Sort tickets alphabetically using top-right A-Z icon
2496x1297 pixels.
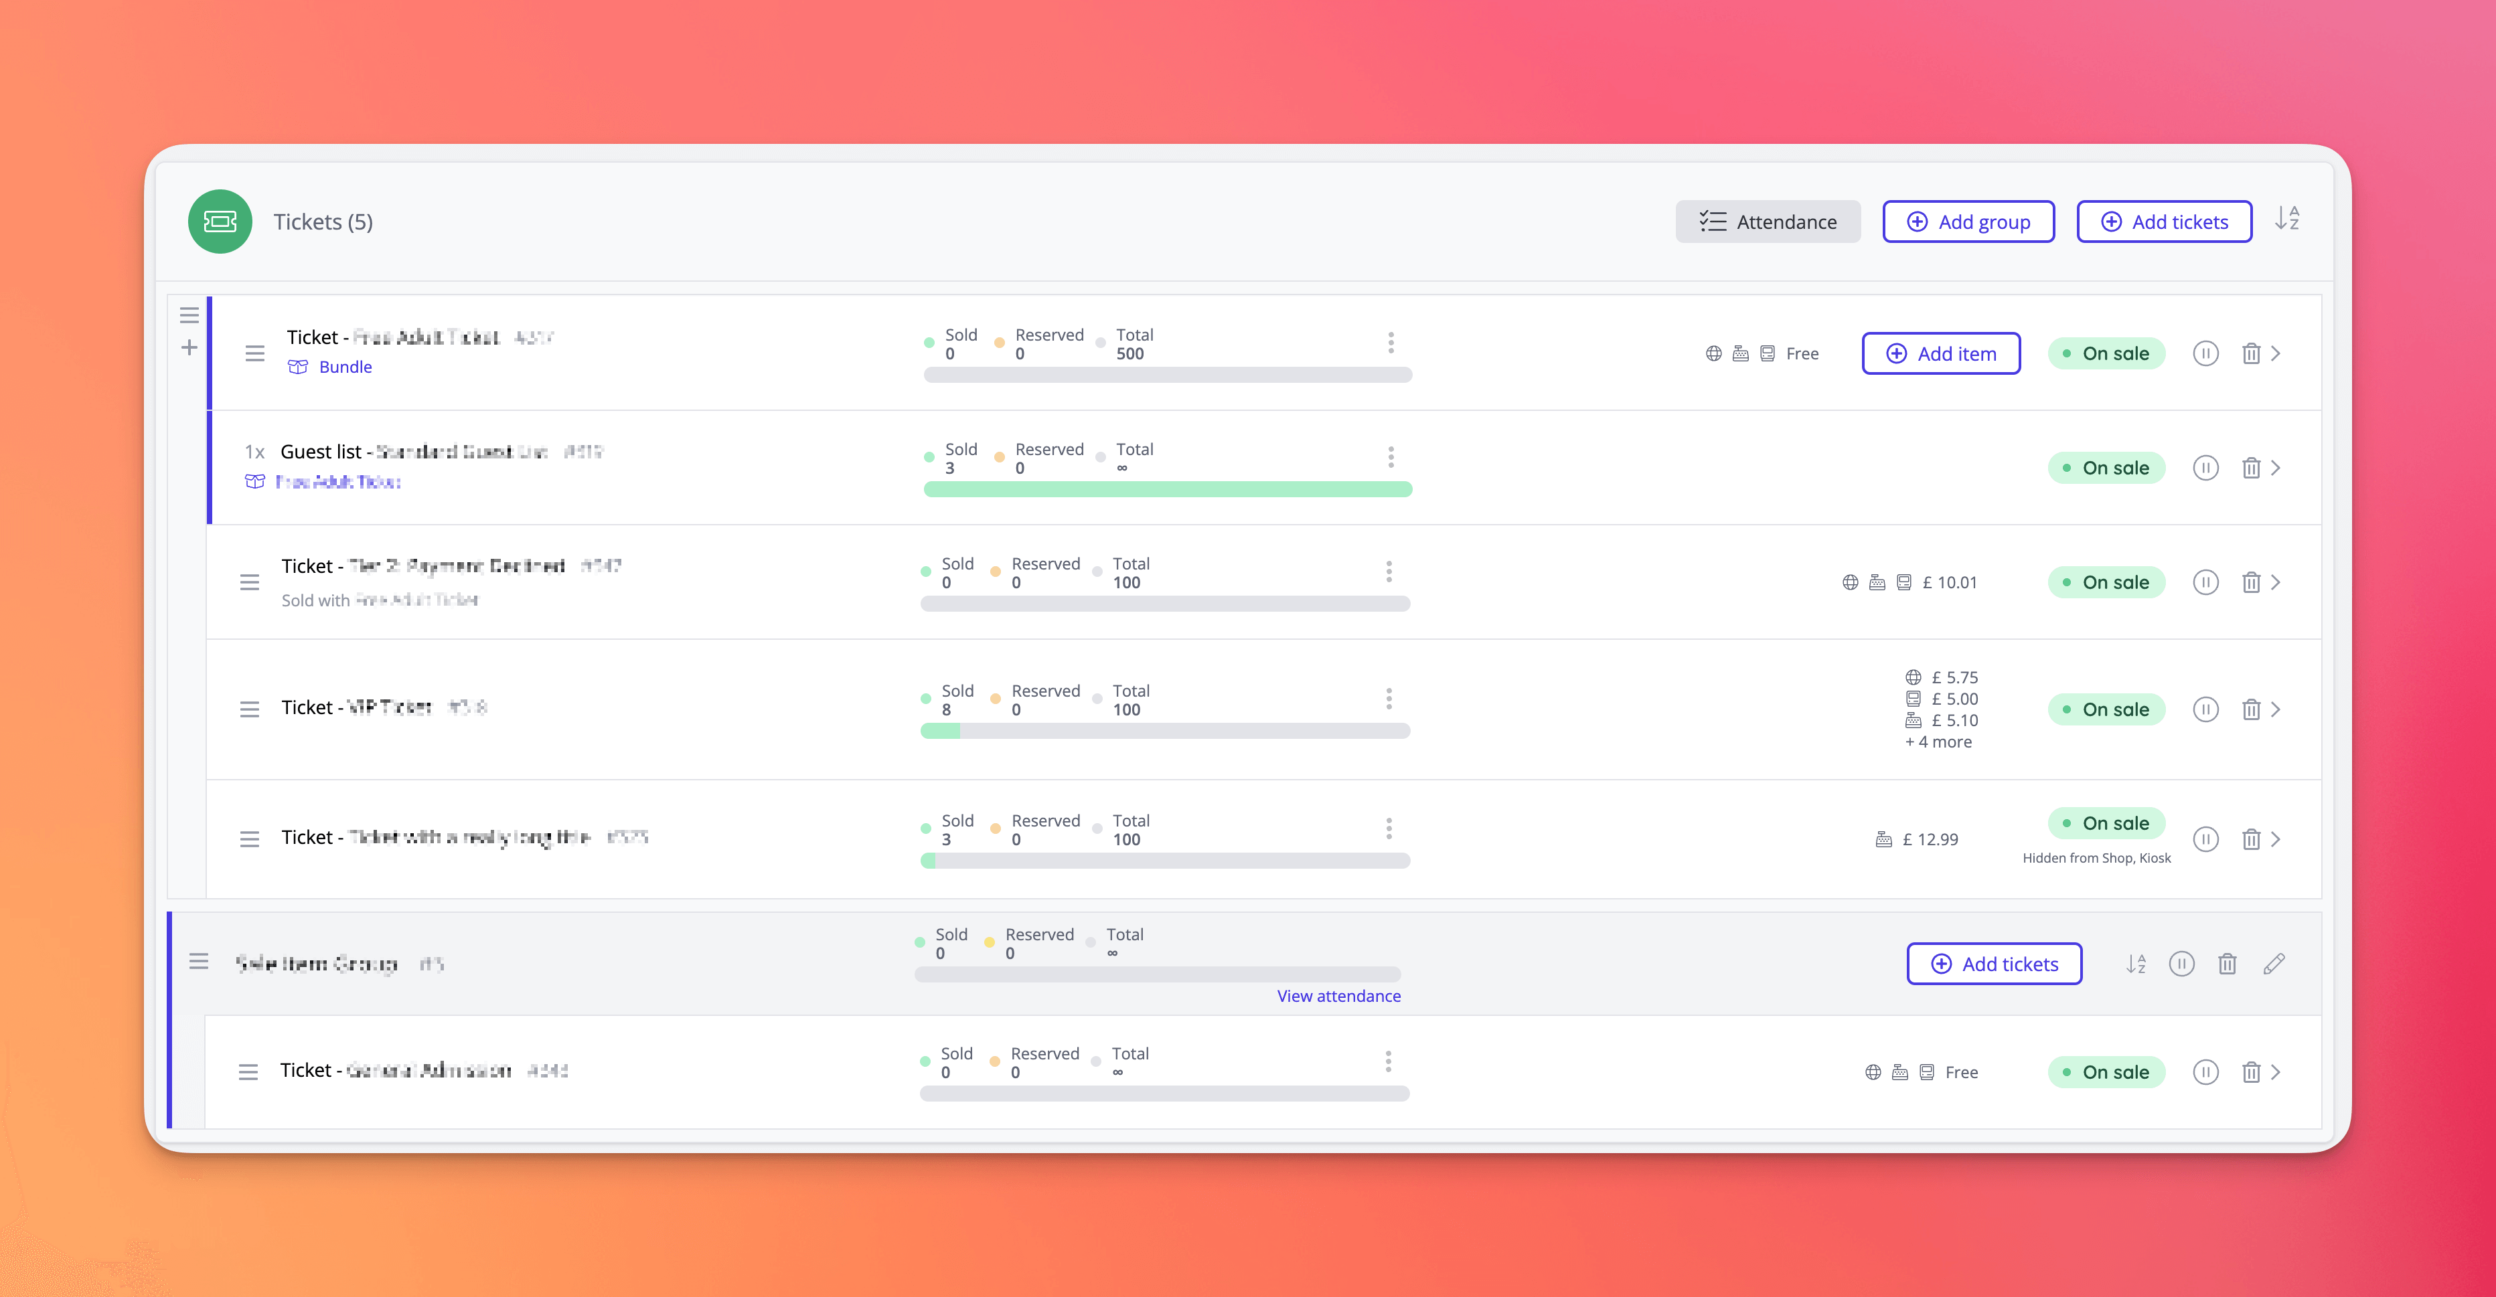click(2286, 219)
